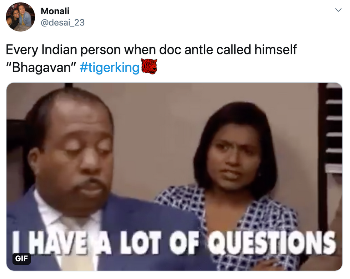The height and width of the screenshot is (279, 350).
Task: Click the dark-haired woman in the avatar photo
Action: [x=13, y=19]
